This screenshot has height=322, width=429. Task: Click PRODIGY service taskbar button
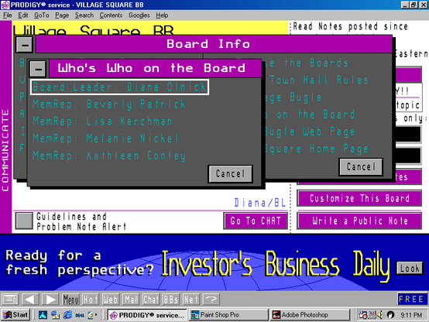[147, 315]
